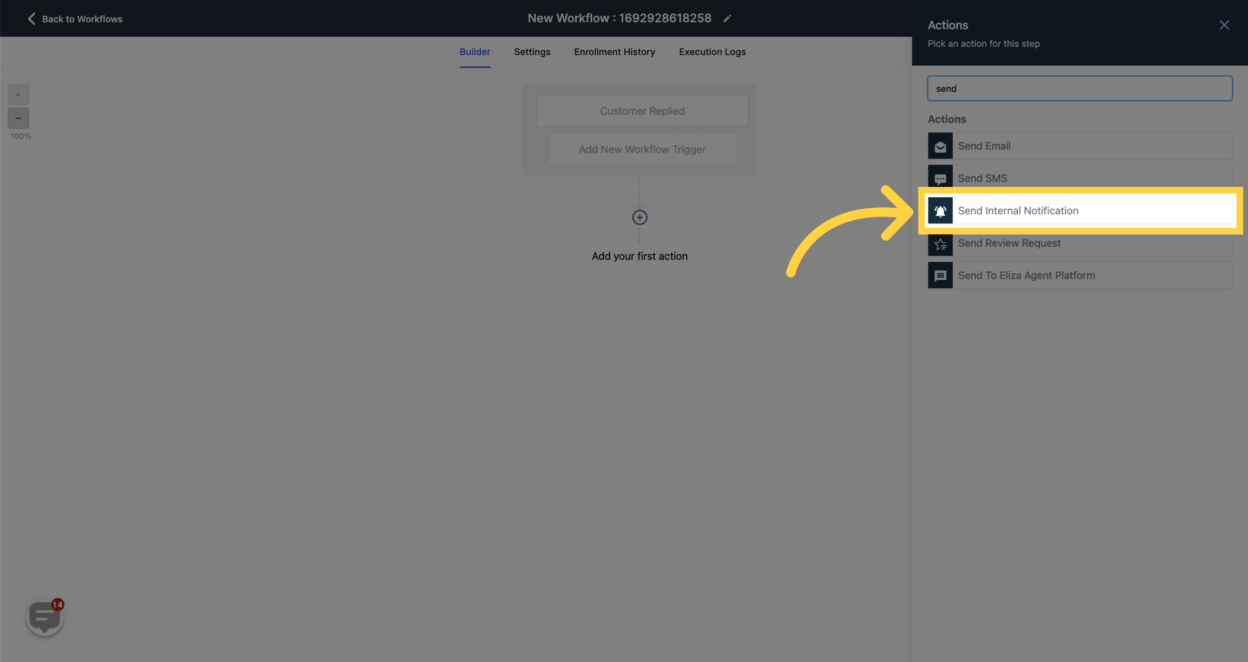This screenshot has height=662, width=1248.
Task: Select the Execution Logs tab
Action: click(712, 51)
